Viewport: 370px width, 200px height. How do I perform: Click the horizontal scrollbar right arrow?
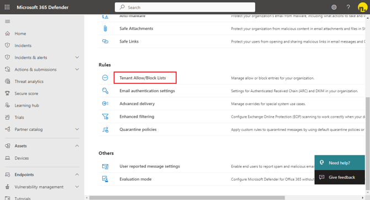pyautogui.click(x=363, y=198)
